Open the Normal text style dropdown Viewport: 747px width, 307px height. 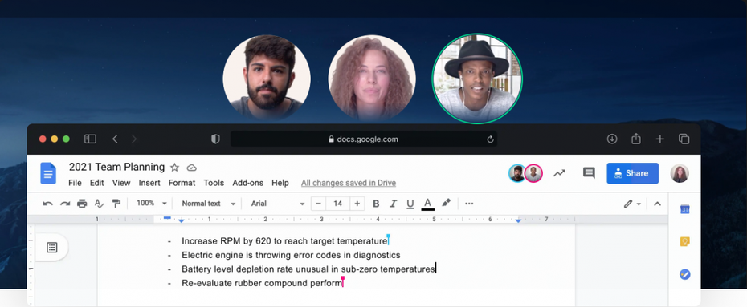209,204
